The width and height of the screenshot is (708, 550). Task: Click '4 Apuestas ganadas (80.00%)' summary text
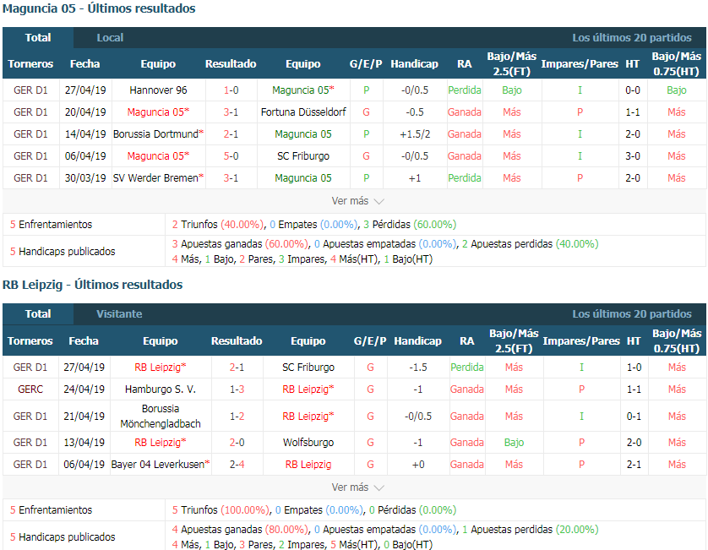pyautogui.click(x=240, y=529)
